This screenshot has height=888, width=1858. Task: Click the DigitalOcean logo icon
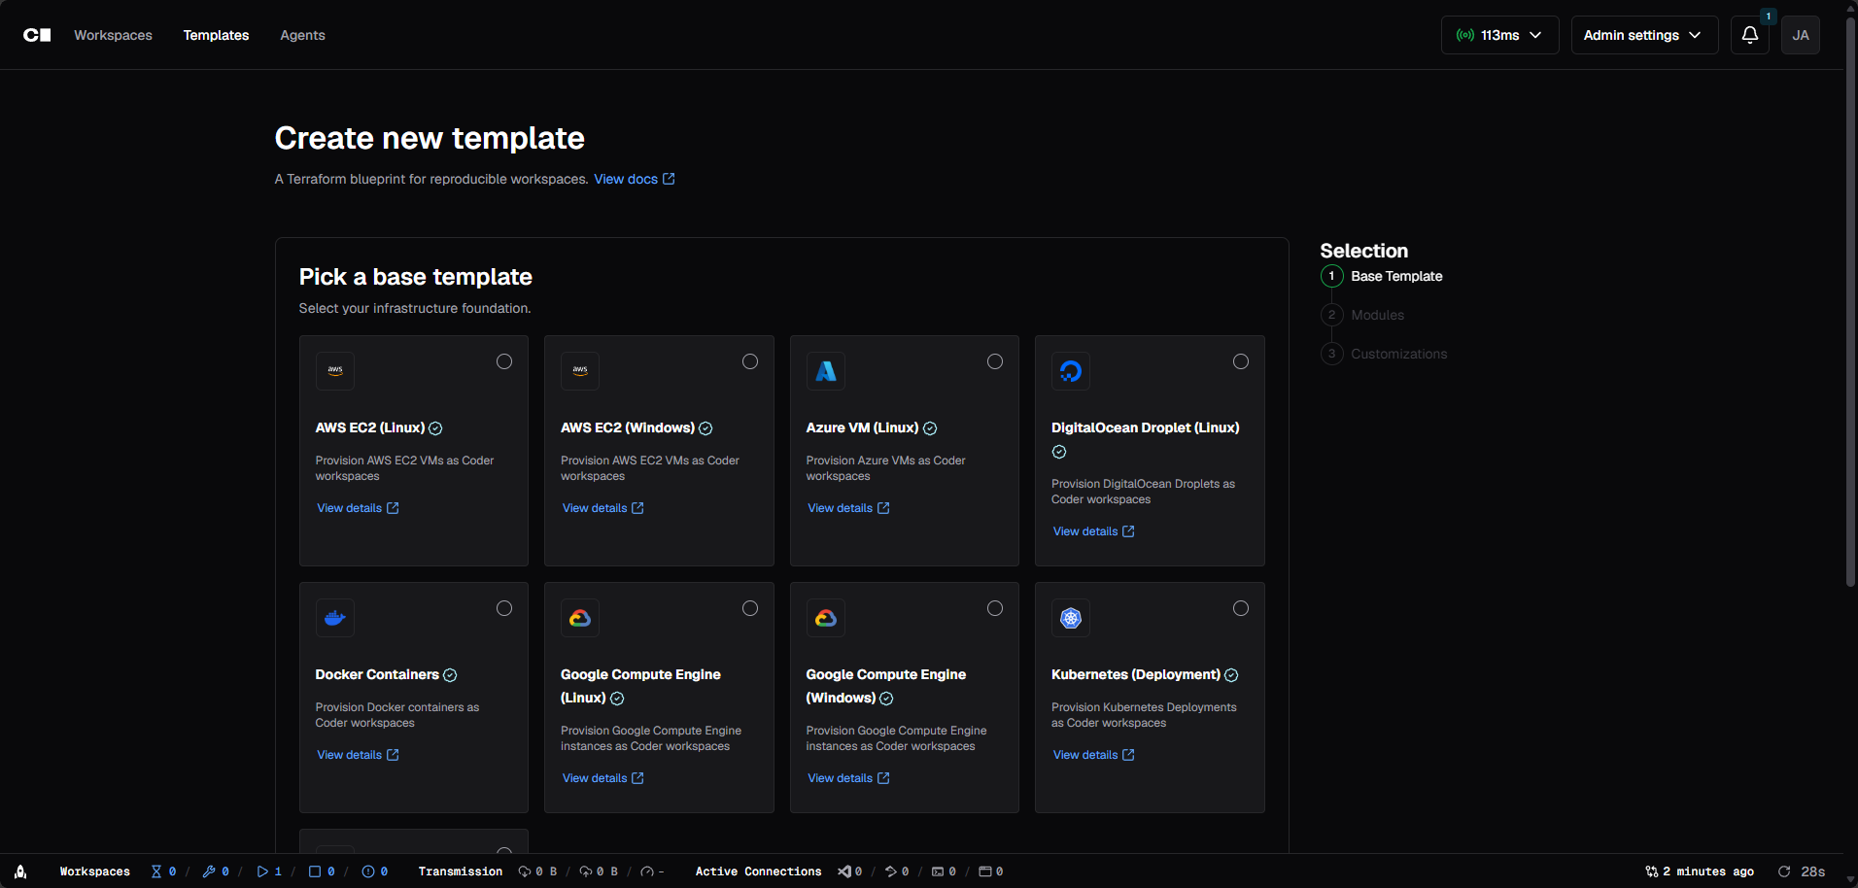(1071, 371)
